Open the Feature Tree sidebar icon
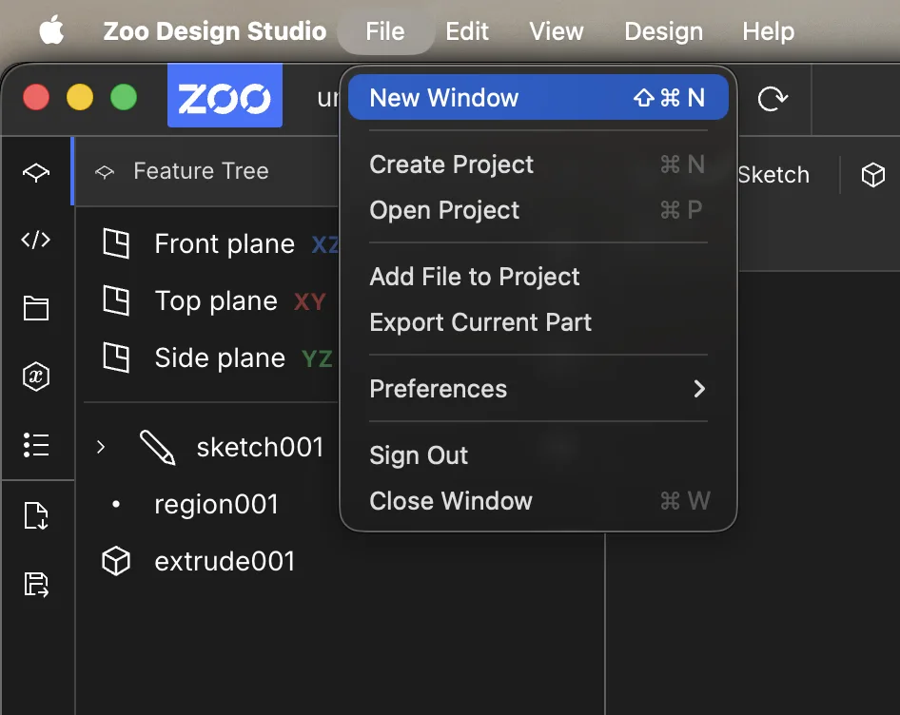The image size is (900, 715). [x=36, y=171]
